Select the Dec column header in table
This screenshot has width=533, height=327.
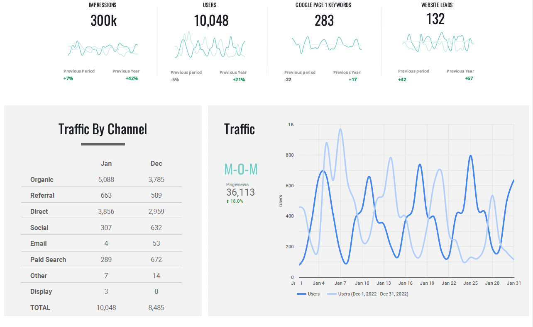(156, 163)
